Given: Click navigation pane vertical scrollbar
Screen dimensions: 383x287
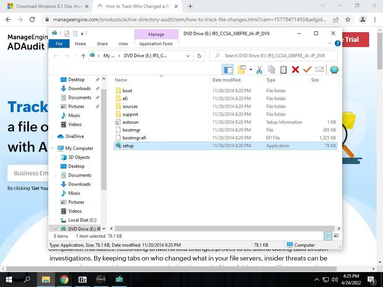Looking at the screenshot, I should 104,140.
